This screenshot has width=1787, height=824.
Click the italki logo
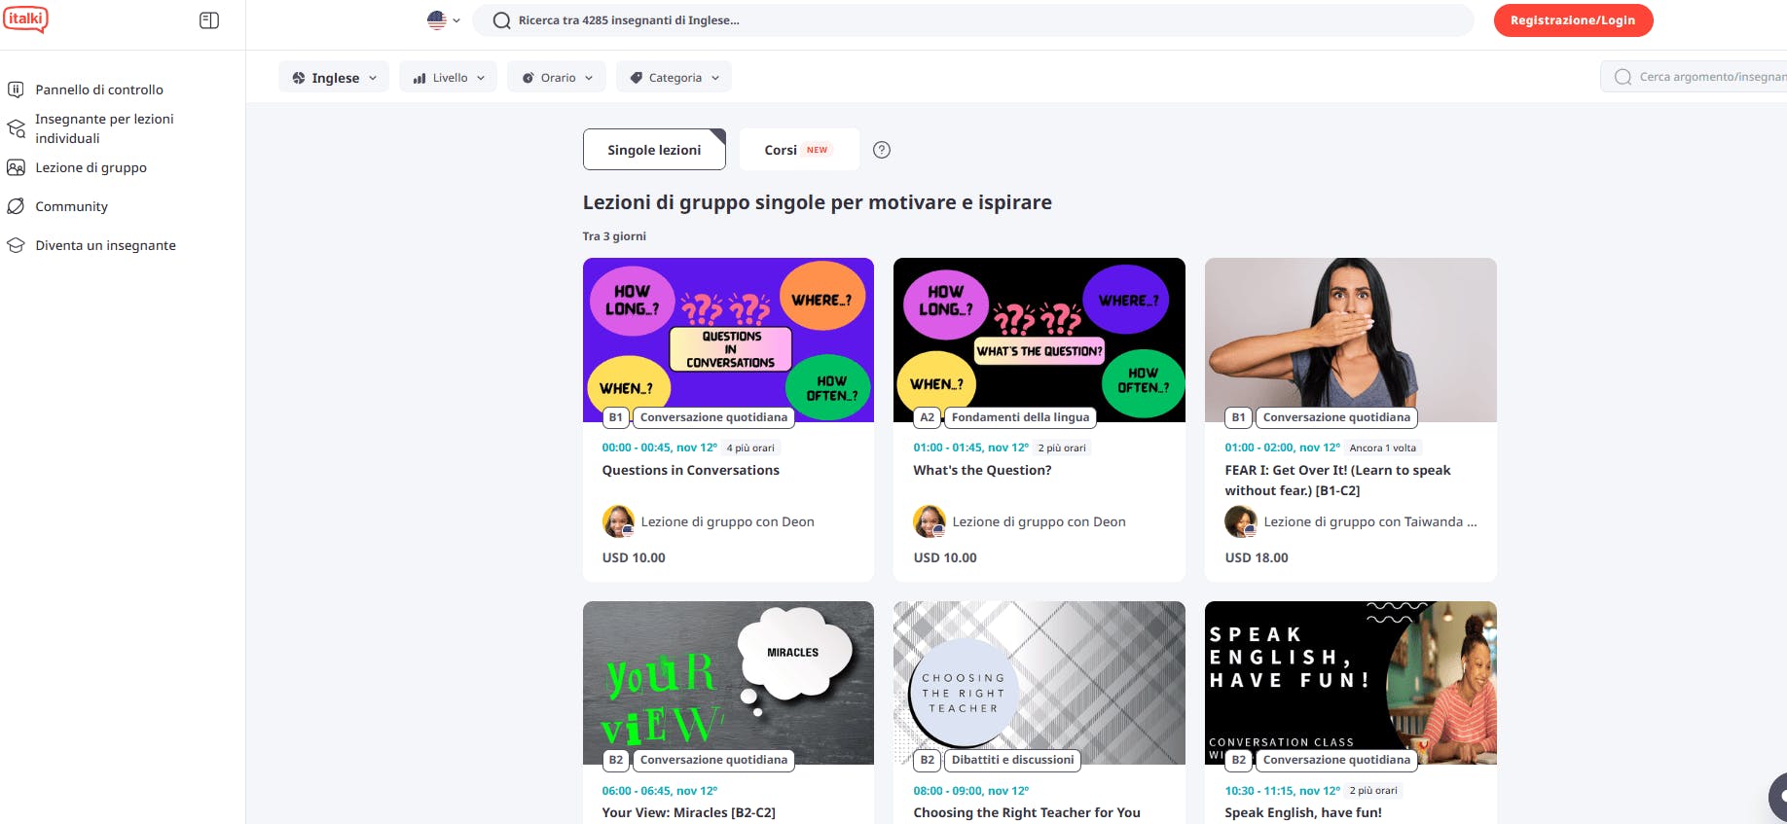(25, 19)
